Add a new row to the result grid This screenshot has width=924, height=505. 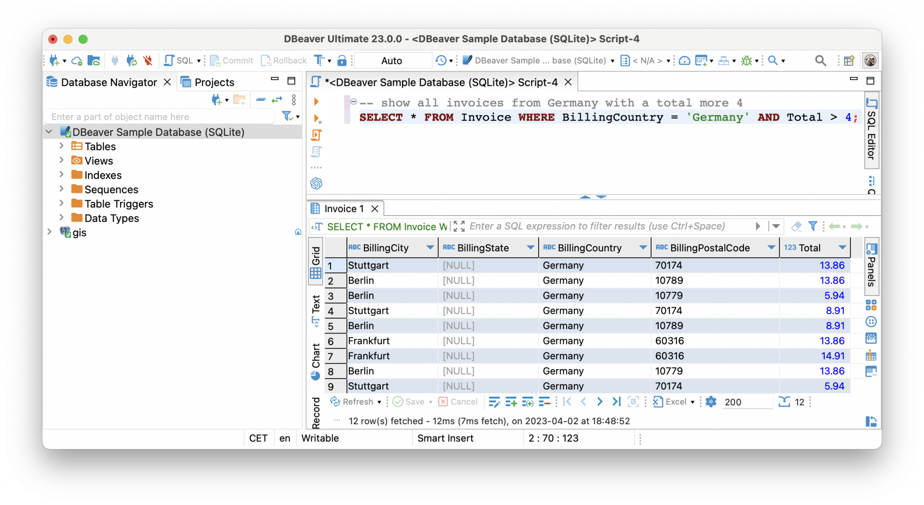click(512, 402)
